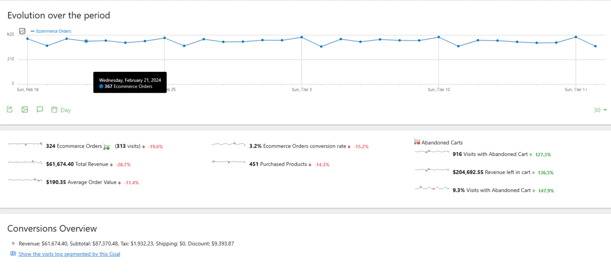Image resolution: width=611 pixels, height=275 pixels.
Task: Click the Revenue left in cart sparkline
Action: click(431, 170)
